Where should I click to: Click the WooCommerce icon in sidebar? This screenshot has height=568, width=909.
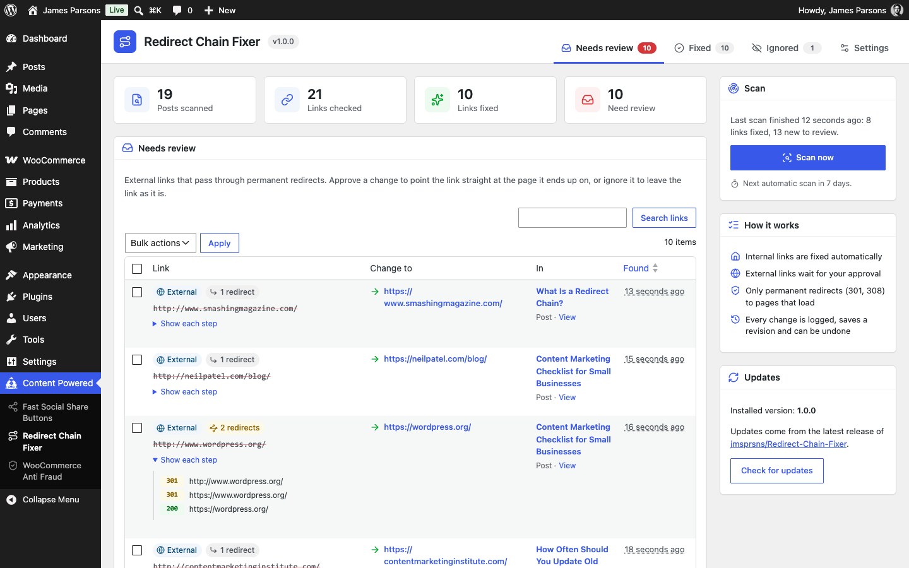(x=11, y=160)
